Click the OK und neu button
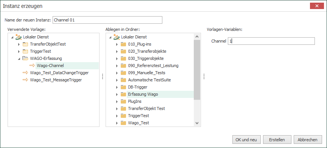 [246, 140]
